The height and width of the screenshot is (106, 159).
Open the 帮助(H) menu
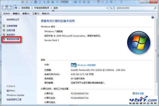46,14
